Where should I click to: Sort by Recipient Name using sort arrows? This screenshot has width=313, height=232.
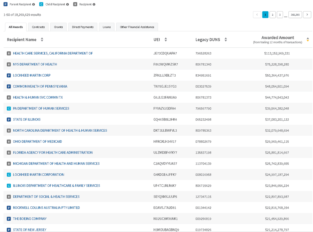coord(42,40)
